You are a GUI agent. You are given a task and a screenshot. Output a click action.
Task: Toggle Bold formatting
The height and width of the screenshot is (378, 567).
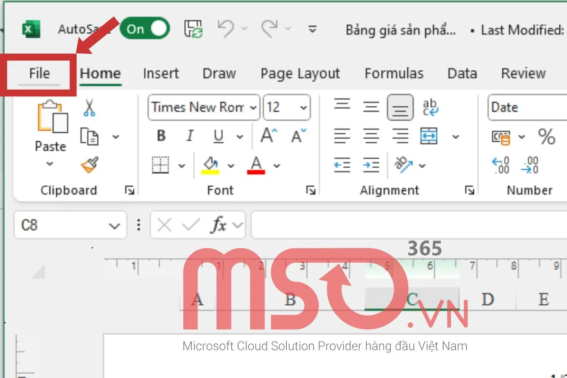click(x=161, y=137)
